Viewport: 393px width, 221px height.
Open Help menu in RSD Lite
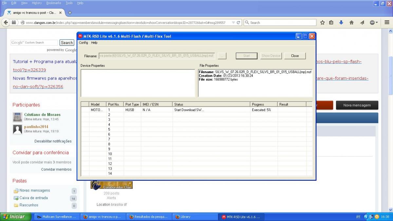tap(94, 43)
